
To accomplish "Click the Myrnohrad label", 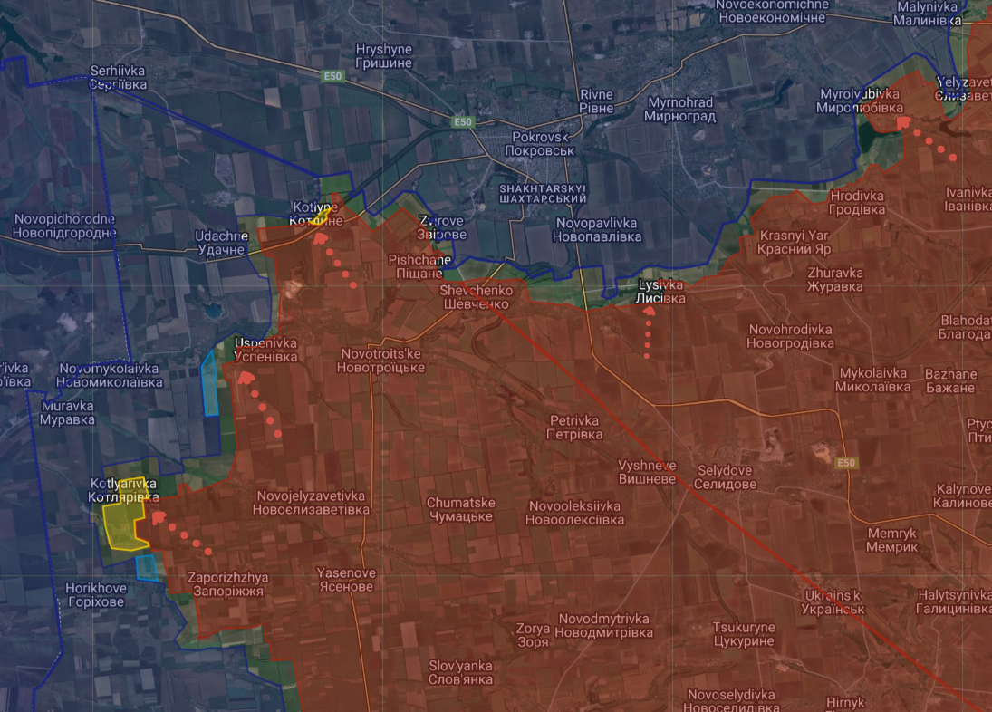I will point(680,110).
